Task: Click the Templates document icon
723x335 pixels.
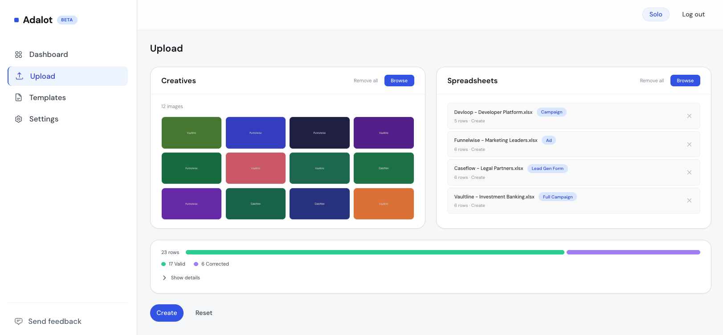Action: tap(19, 97)
